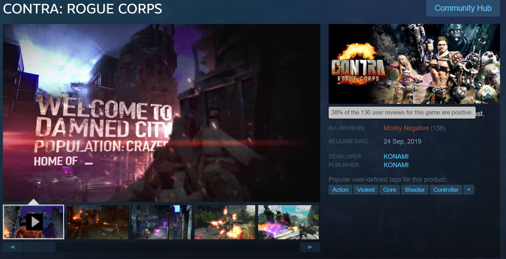This screenshot has width=506, height=259.
Task: Open the KONAMI developer link
Action: point(396,157)
